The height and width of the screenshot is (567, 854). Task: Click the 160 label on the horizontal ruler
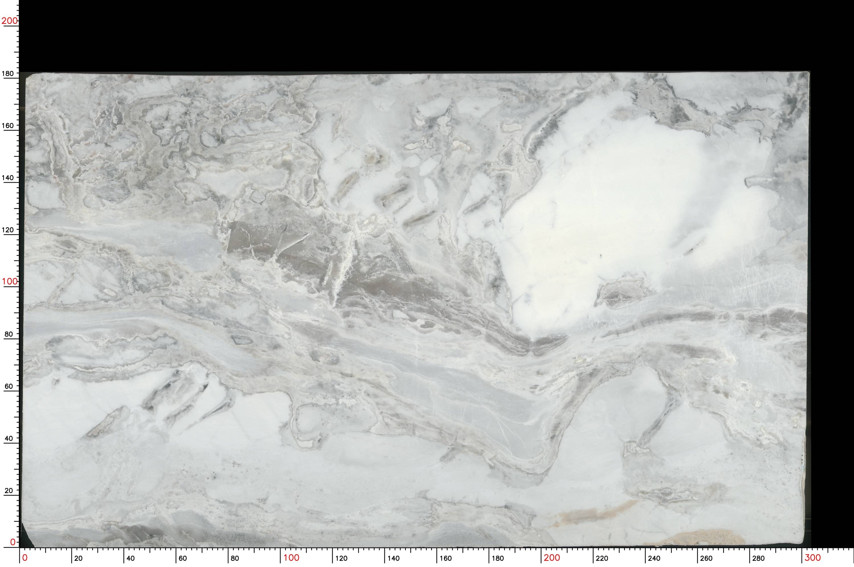click(446, 558)
